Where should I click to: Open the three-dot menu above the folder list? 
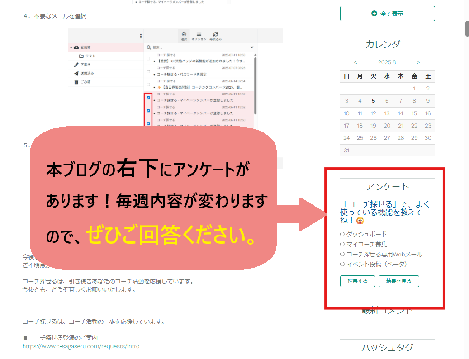[x=141, y=36]
